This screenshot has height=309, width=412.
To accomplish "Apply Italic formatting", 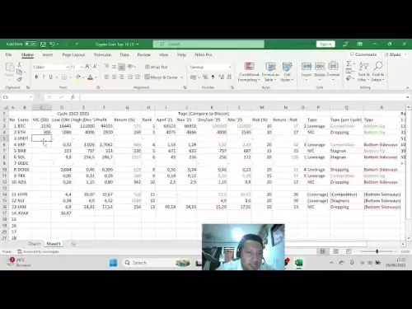I will point(44,77).
